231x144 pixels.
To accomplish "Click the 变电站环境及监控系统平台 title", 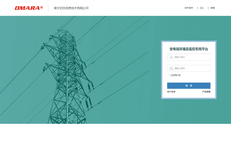I will click(x=189, y=49).
